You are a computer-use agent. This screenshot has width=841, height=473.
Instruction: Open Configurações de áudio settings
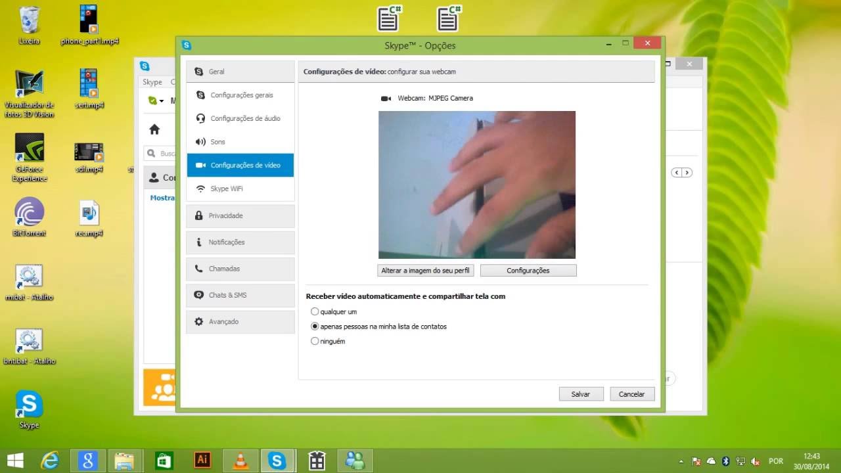click(x=240, y=118)
